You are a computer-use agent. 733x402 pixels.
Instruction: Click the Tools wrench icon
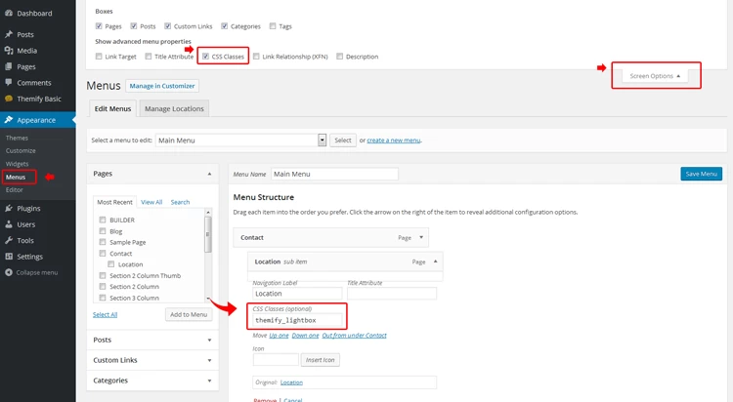[x=9, y=240]
